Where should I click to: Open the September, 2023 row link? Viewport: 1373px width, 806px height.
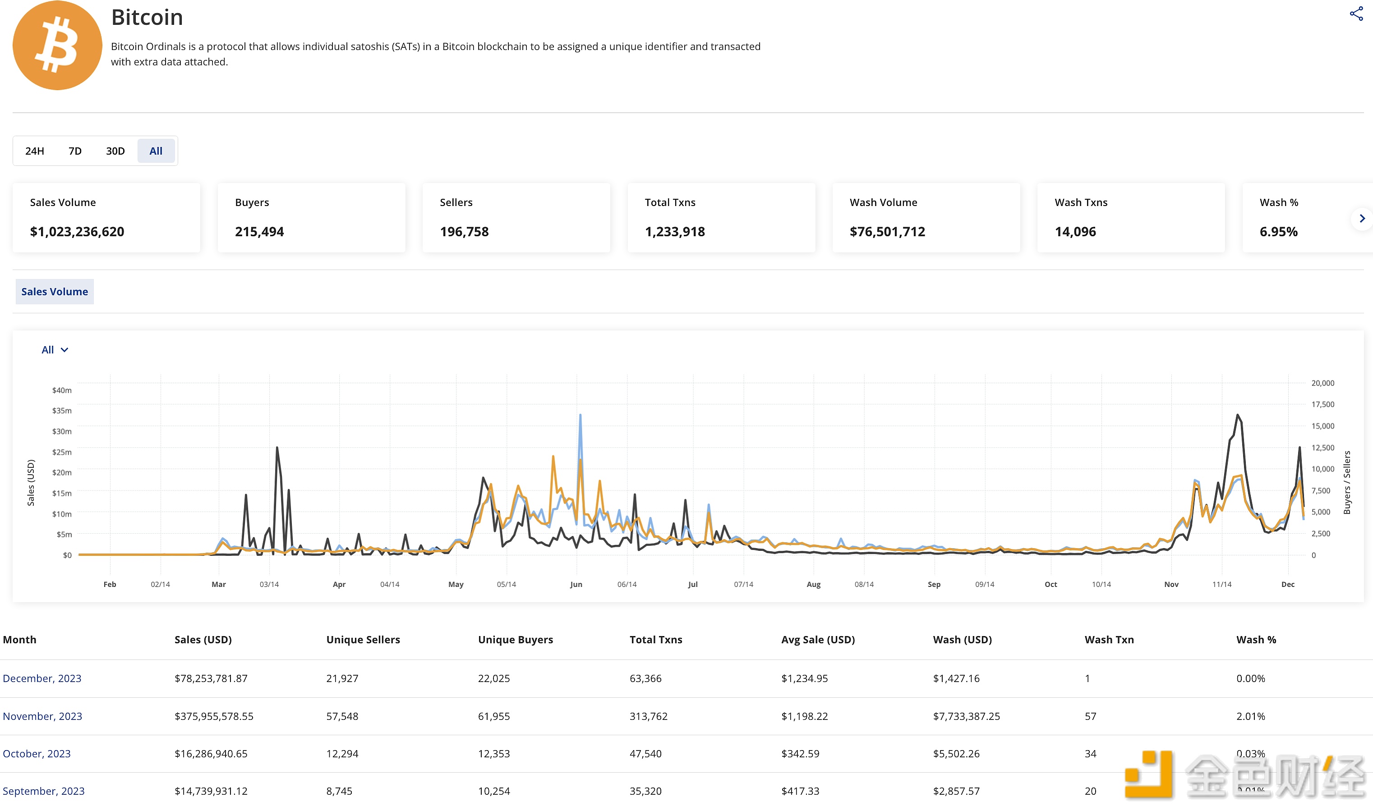click(x=44, y=791)
